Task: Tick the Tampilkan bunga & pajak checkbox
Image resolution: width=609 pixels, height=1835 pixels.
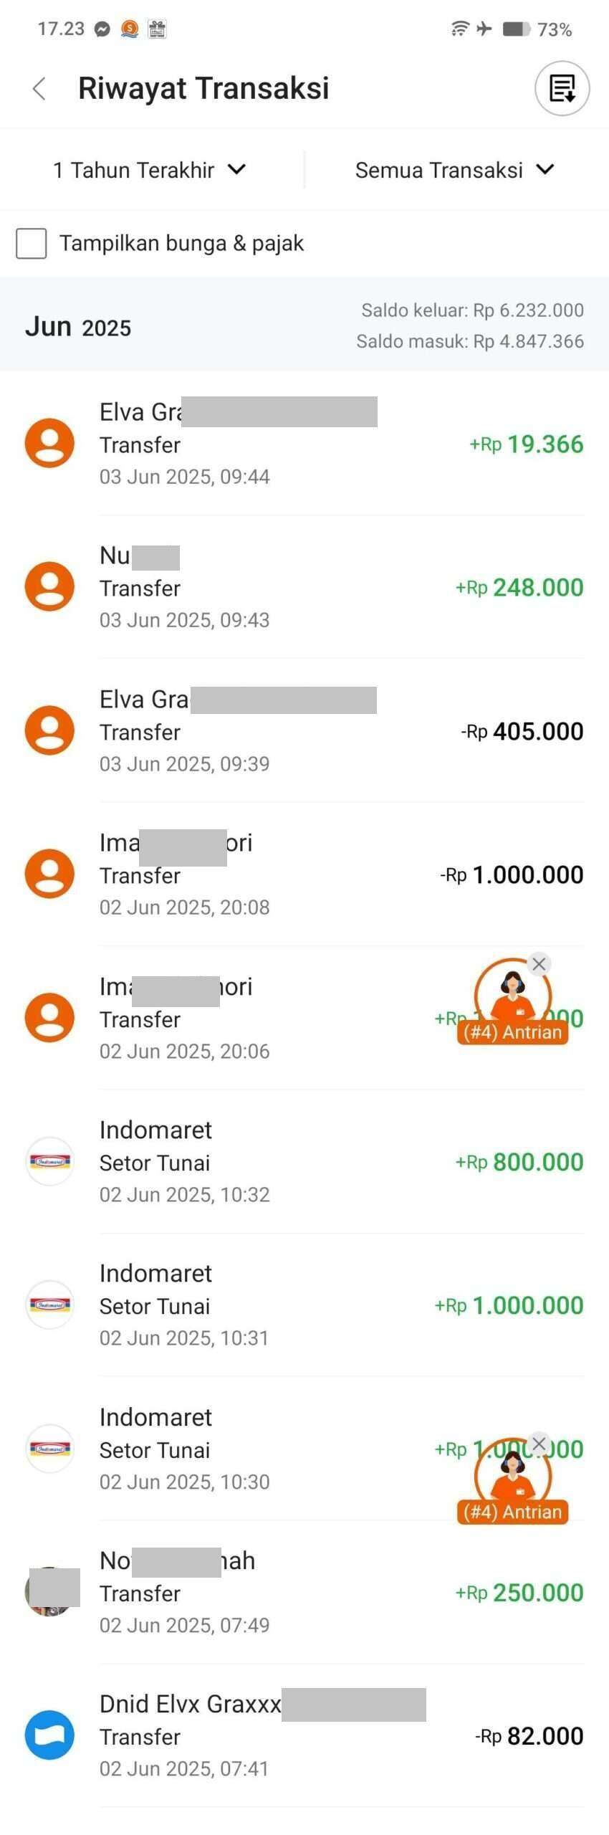Action: pos(32,244)
